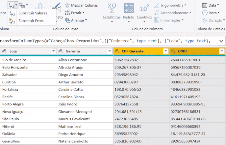This screenshot has width=226, height=145.
Task: Click the Substituir Erros icon in menu
Action: tap(12, 21)
